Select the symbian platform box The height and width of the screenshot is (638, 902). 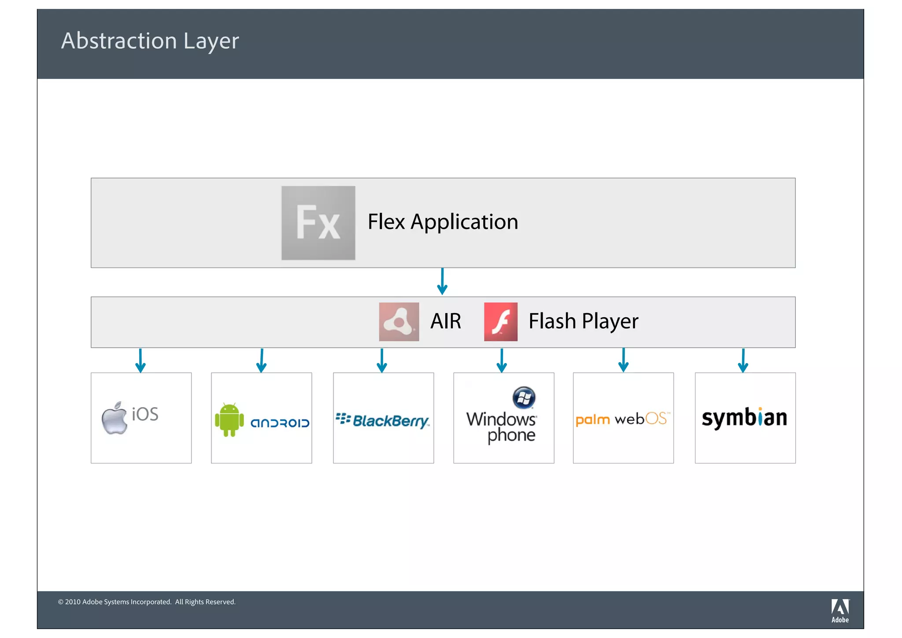pyautogui.click(x=745, y=418)
